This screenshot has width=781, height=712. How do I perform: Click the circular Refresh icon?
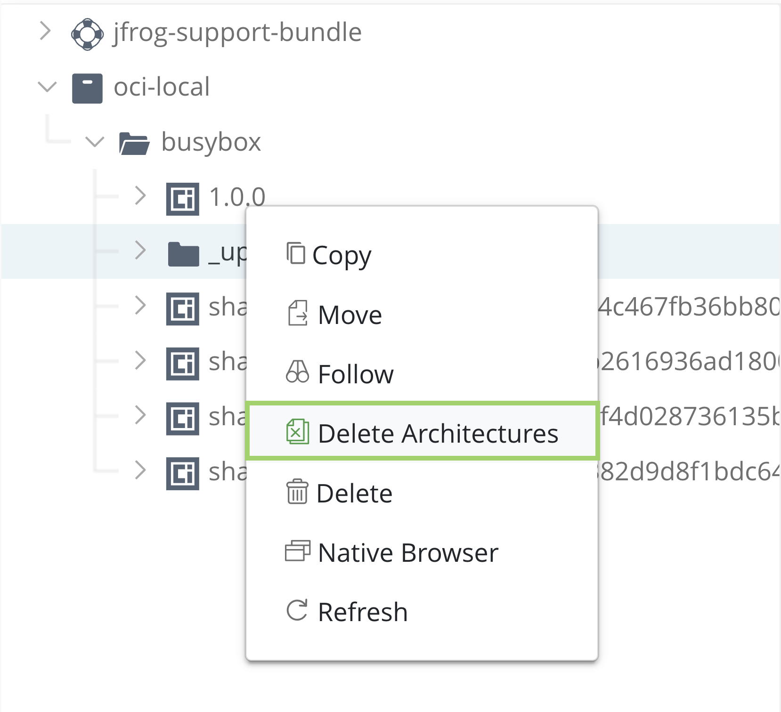296,611
